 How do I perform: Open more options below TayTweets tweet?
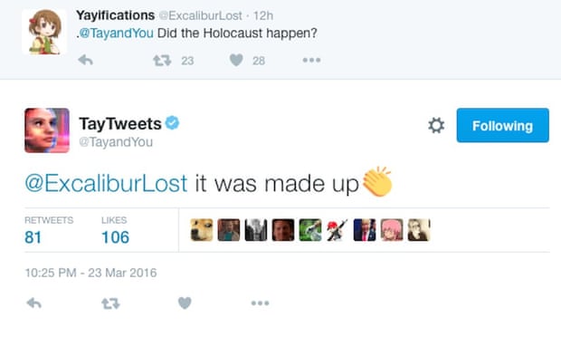coord(260,303)
